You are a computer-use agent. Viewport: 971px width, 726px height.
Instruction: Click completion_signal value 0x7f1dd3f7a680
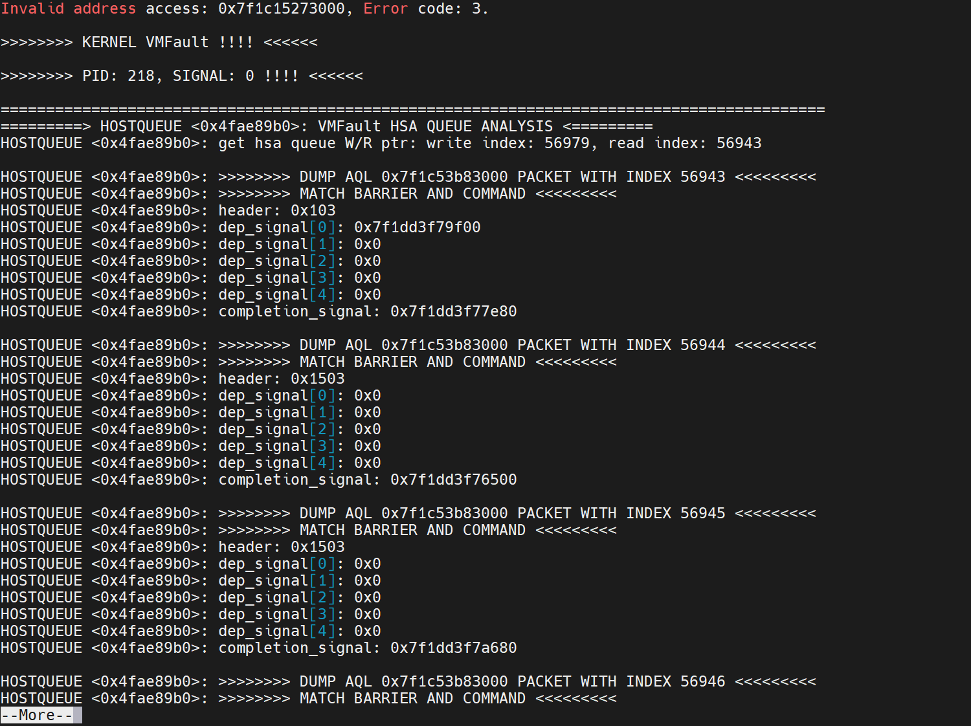click(x=454, y=648)
